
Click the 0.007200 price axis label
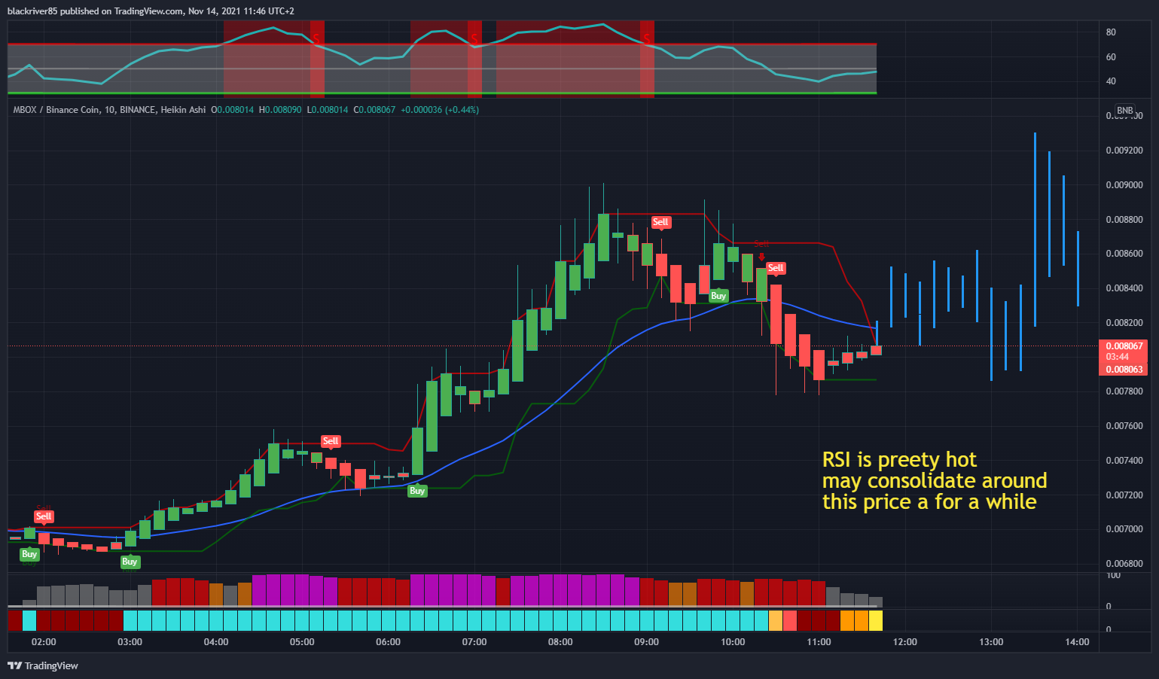pyautogui.click(x=1124, y=495)
